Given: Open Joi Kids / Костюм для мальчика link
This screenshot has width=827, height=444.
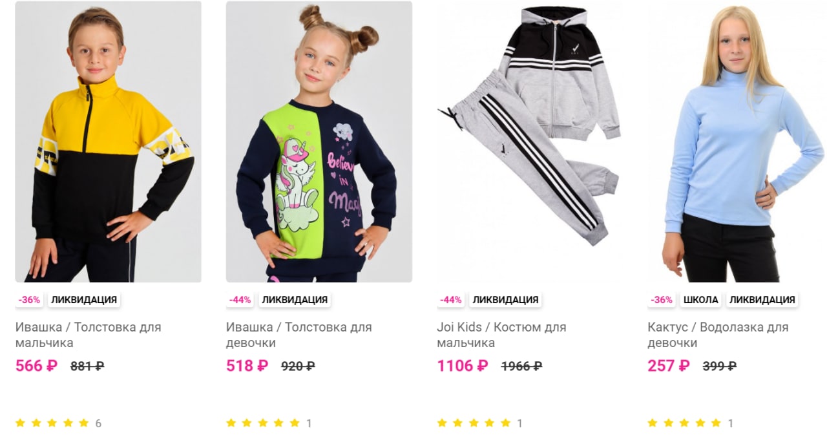Looking at the screenshot, I should [x=501, y=335].
